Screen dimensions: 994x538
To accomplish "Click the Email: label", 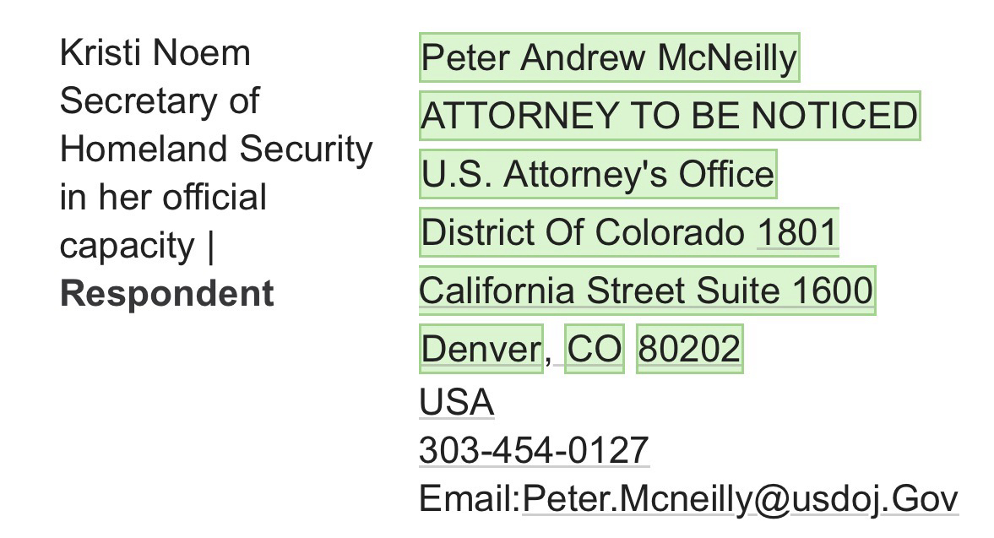I will (x=470, y=498).
